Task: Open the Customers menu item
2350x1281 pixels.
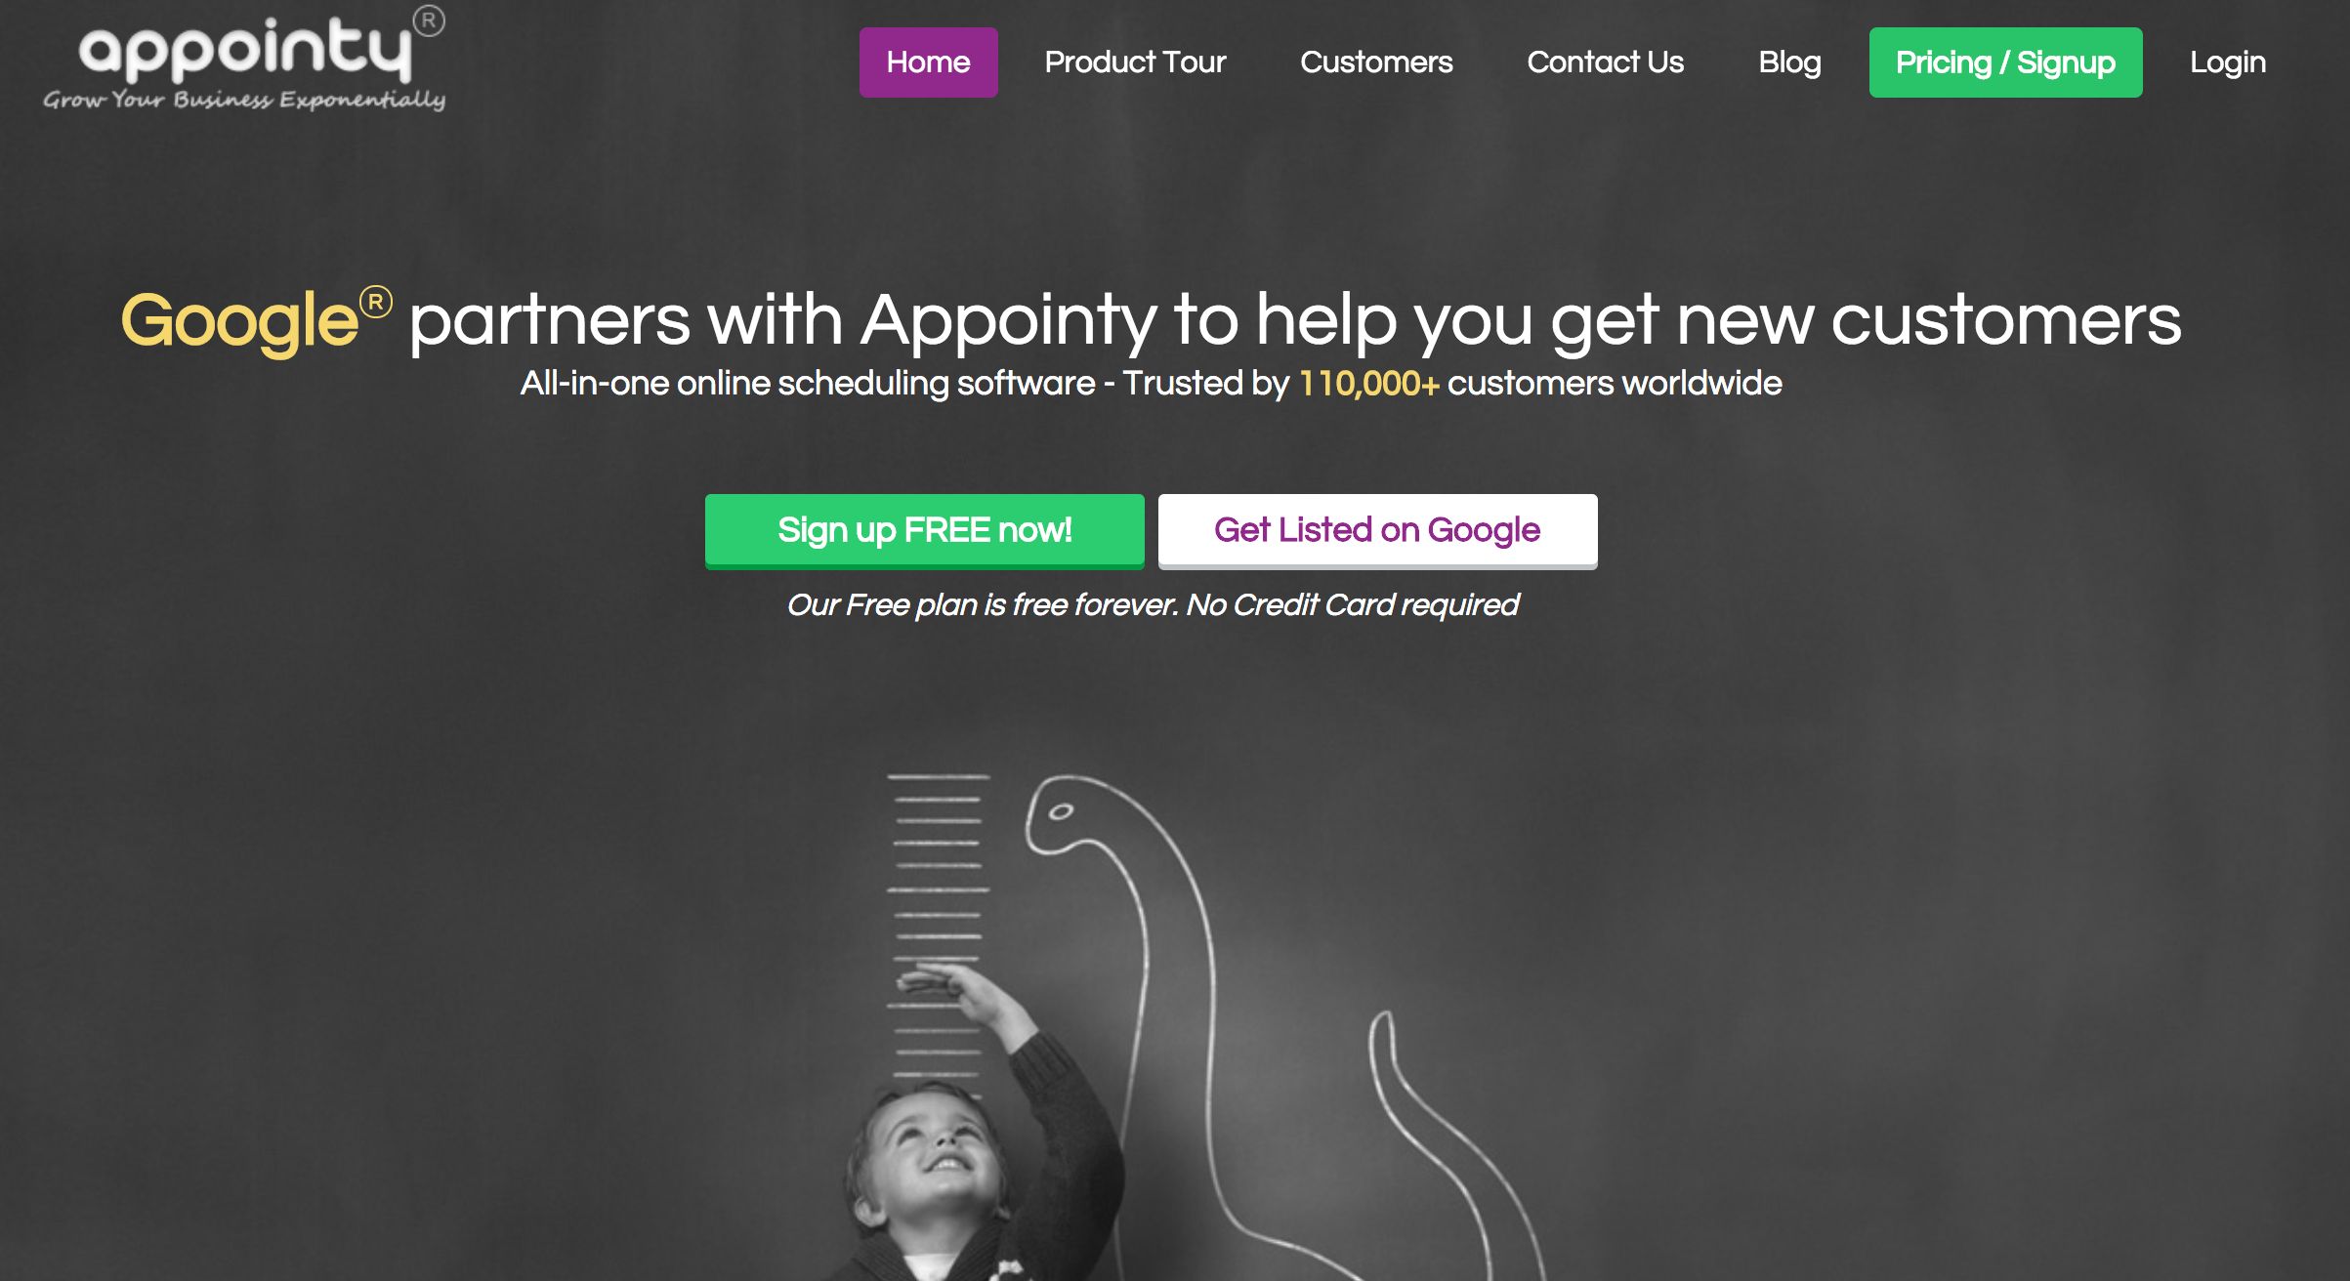Action: 1376,62
